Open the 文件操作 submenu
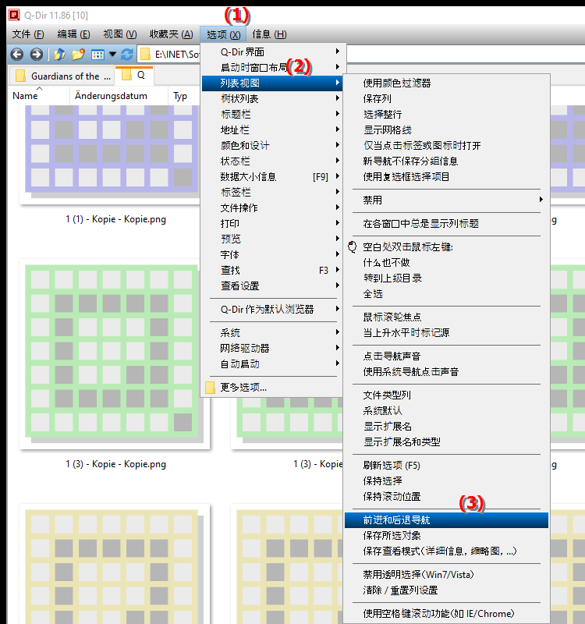This screenshot has height=624, width=585. 272,207
